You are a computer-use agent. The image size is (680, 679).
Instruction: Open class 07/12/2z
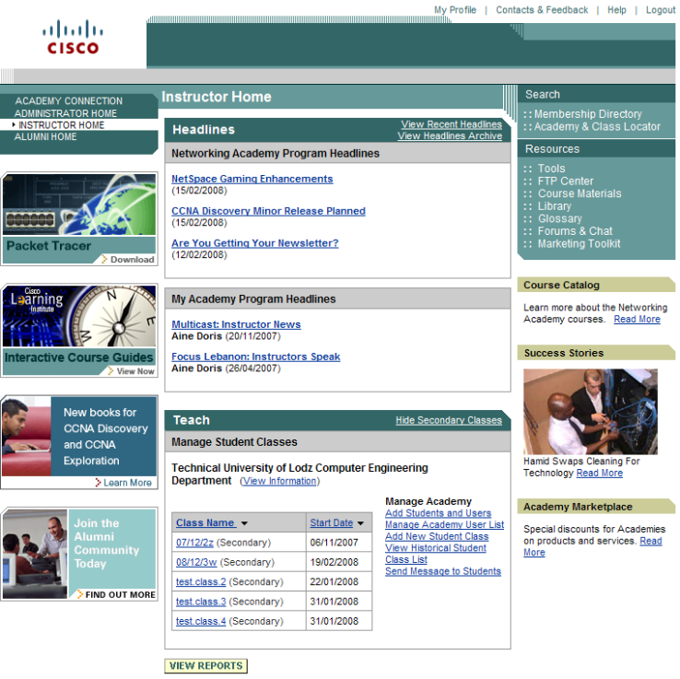(x=194, y=543)
